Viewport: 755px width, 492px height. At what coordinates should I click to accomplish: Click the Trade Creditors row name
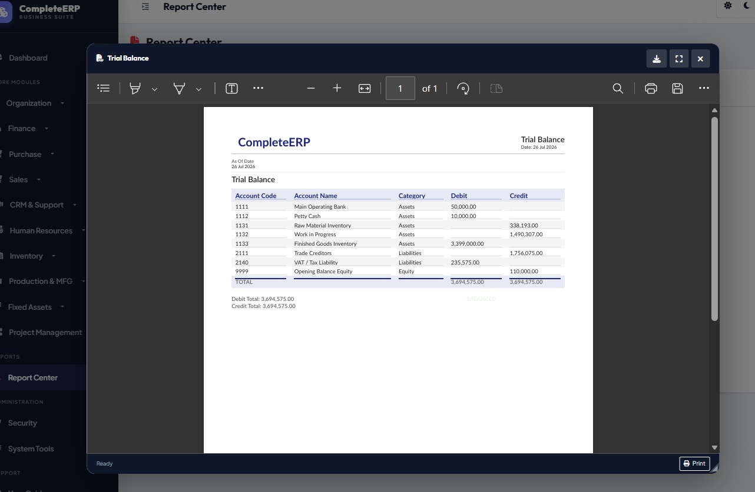click(x=313, y=253)
